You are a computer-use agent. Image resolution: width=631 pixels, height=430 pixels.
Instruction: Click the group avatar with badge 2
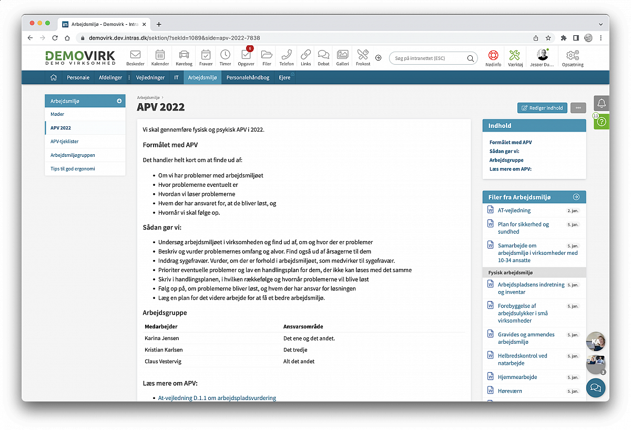[596, 364]
